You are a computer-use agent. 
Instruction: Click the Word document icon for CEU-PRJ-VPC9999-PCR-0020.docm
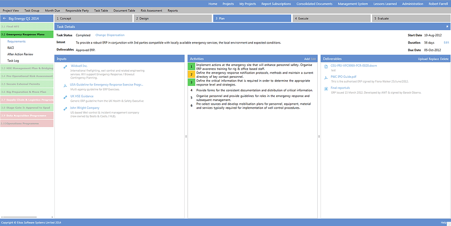pos(326,66)
